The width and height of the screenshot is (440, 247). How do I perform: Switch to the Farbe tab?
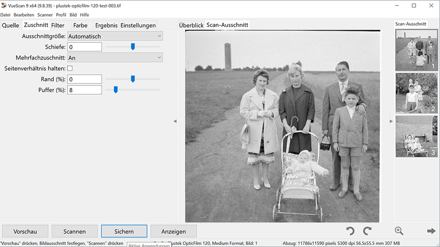pyautogui.click(x=80, y=25)
